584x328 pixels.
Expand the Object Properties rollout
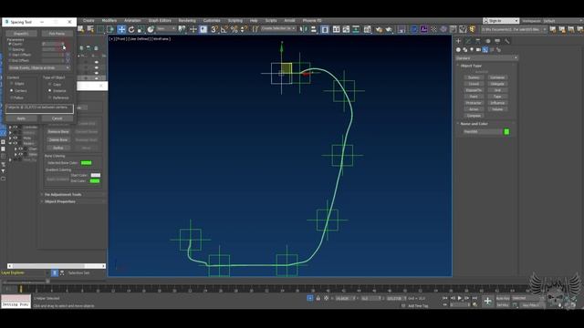click(60, 201)
